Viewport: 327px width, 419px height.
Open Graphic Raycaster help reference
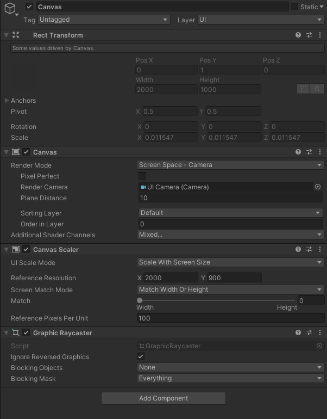point(298,332)
